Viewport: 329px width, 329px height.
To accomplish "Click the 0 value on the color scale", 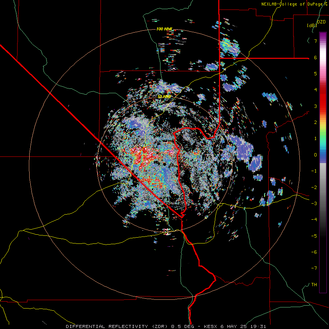I will 315,155.
